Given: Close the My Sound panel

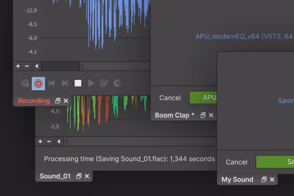Looking at the screenshot, I should [272, 179].
